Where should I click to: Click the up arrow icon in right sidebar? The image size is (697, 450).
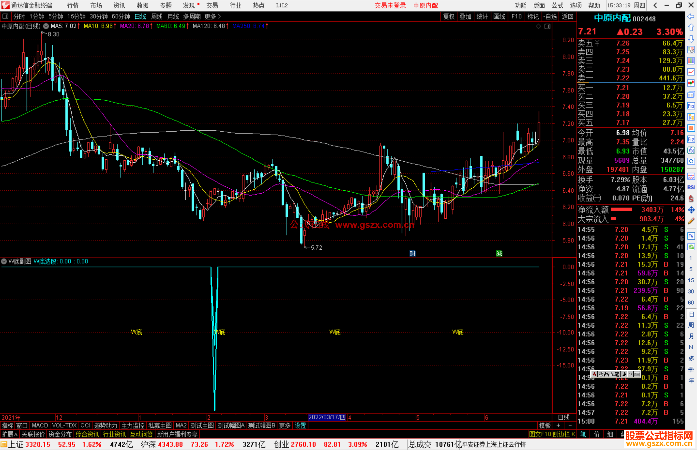click(x=691, y=28)
